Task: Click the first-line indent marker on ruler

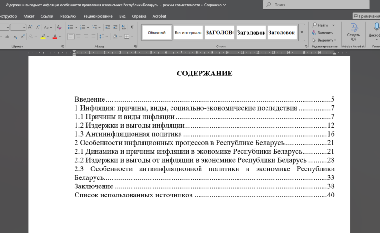Action: [x=74, y=51]
